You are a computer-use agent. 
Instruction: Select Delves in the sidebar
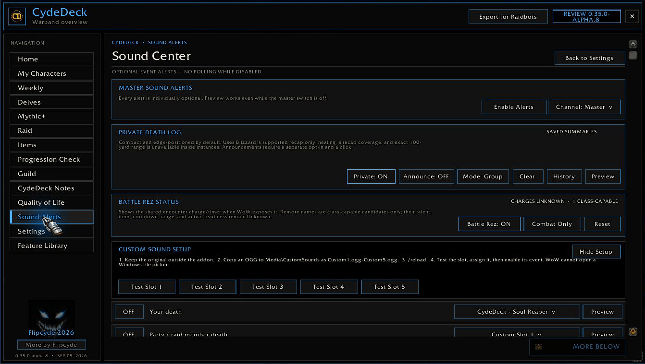tap(51, 102)
